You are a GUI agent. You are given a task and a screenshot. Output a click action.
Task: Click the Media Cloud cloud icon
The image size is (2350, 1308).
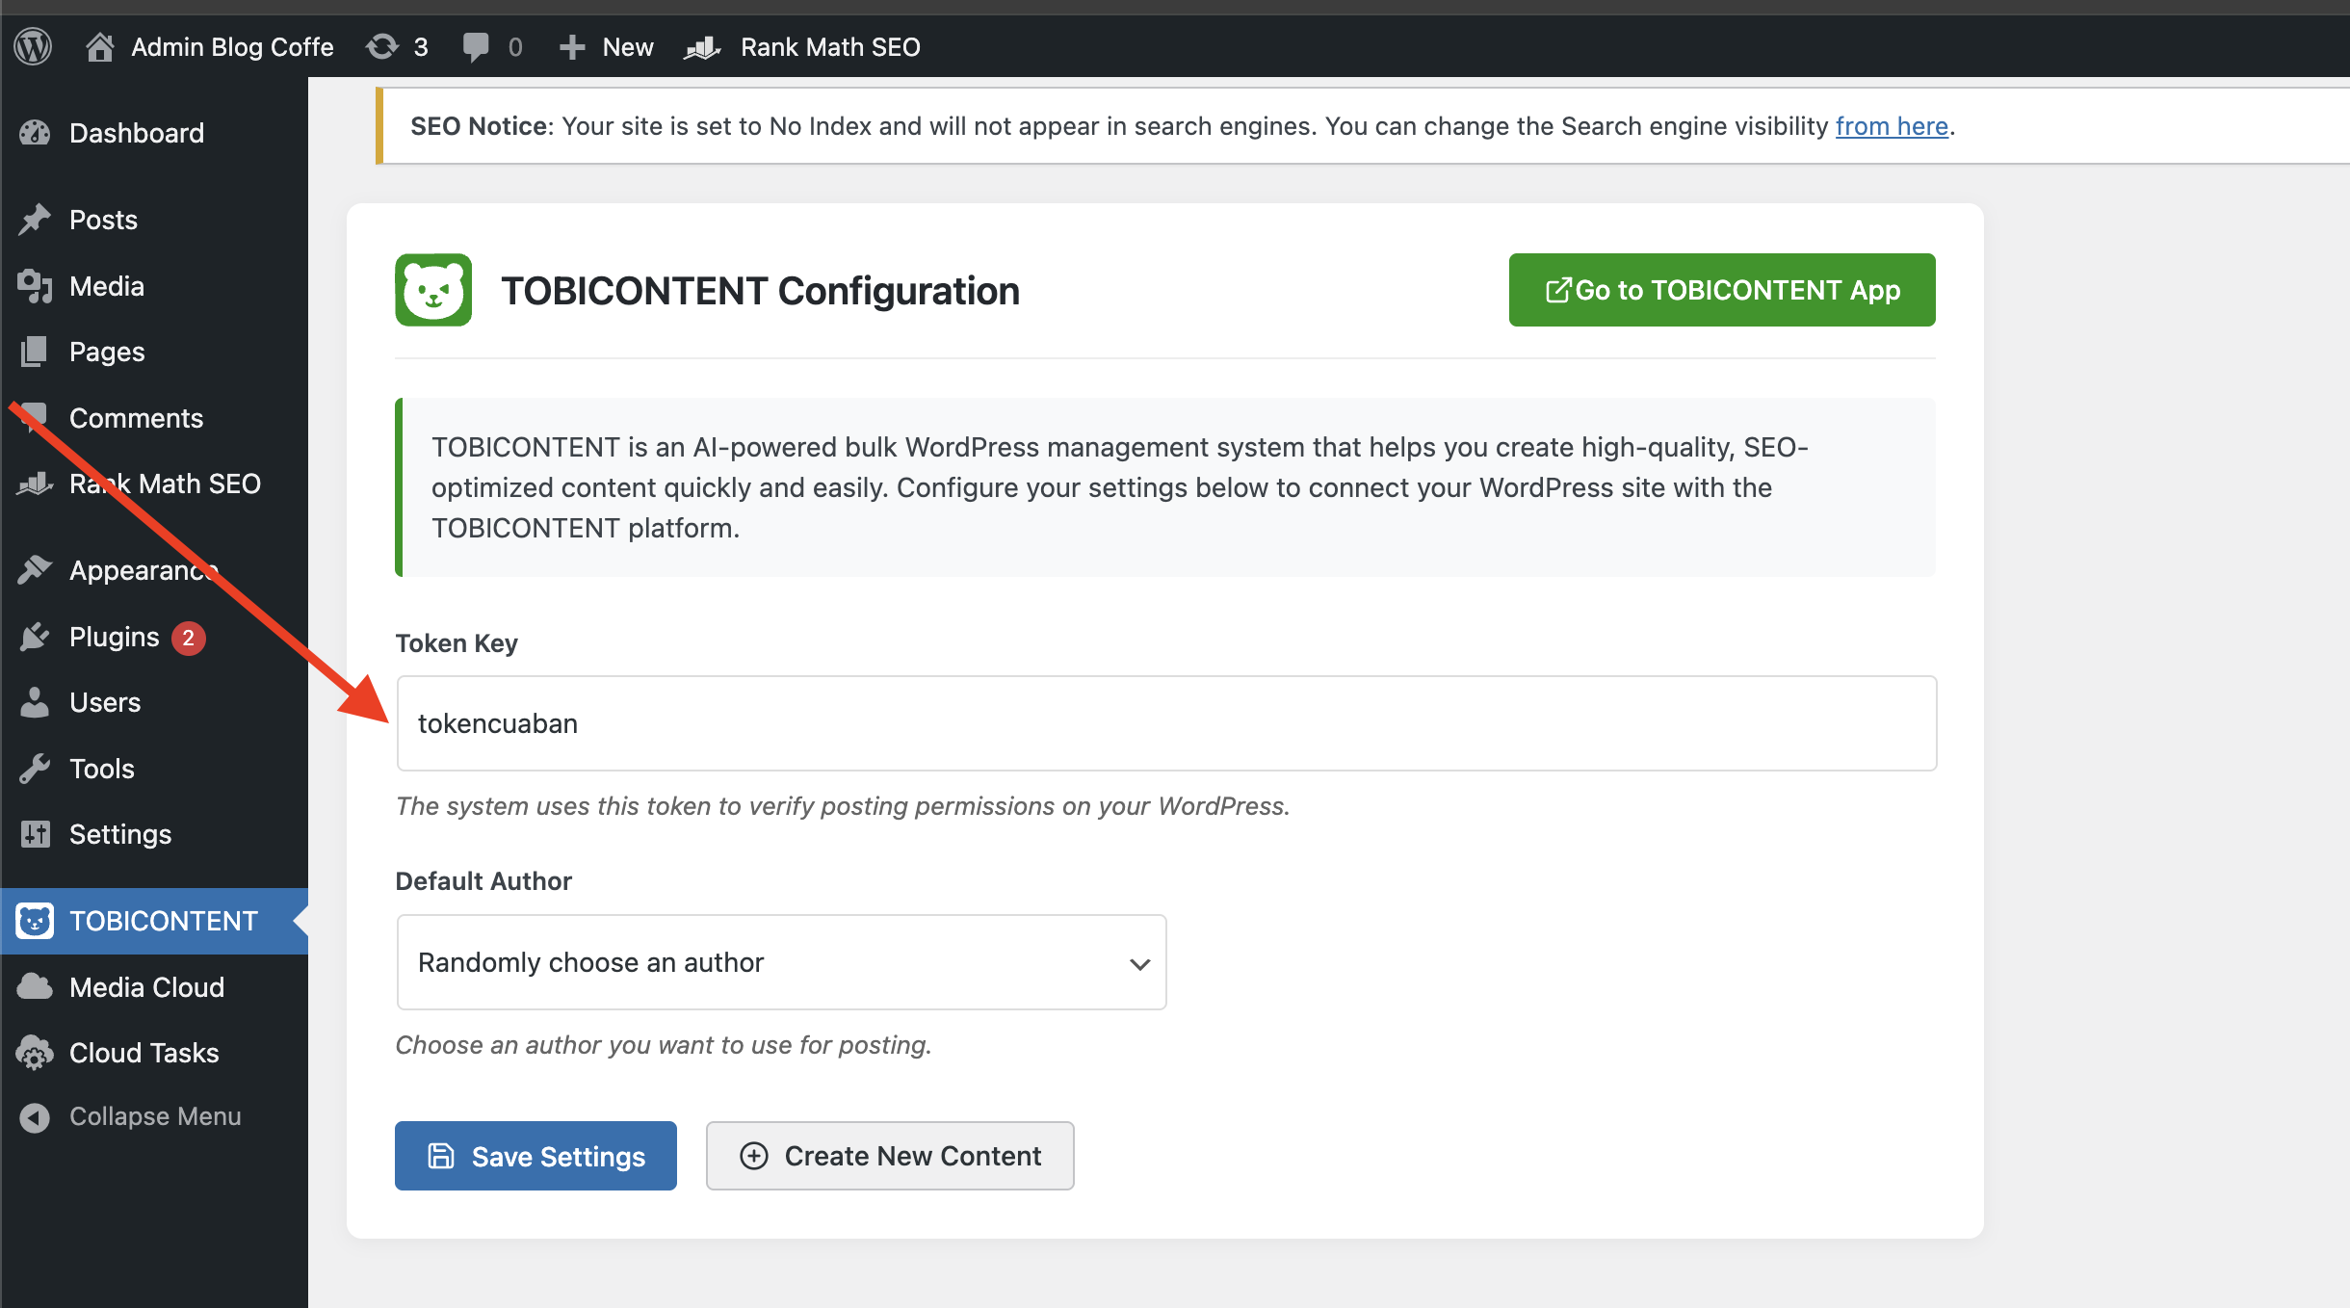click(x=35, y=987)
